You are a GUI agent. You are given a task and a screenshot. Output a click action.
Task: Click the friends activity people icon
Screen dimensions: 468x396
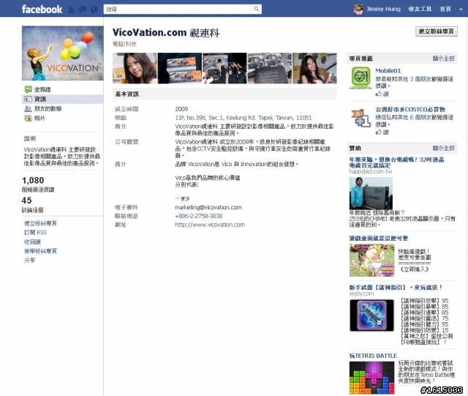(x=28, y=109)
